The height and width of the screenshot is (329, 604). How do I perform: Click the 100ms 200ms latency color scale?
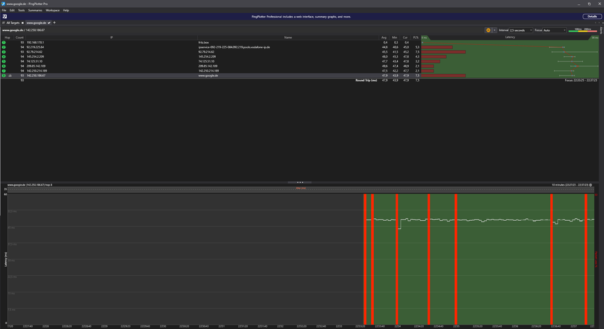[x=582, y=30]
